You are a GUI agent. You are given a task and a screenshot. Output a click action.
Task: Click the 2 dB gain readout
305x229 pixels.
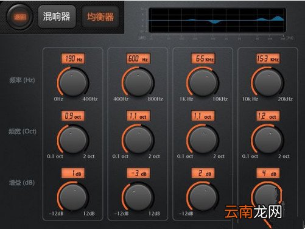point(203,173)
